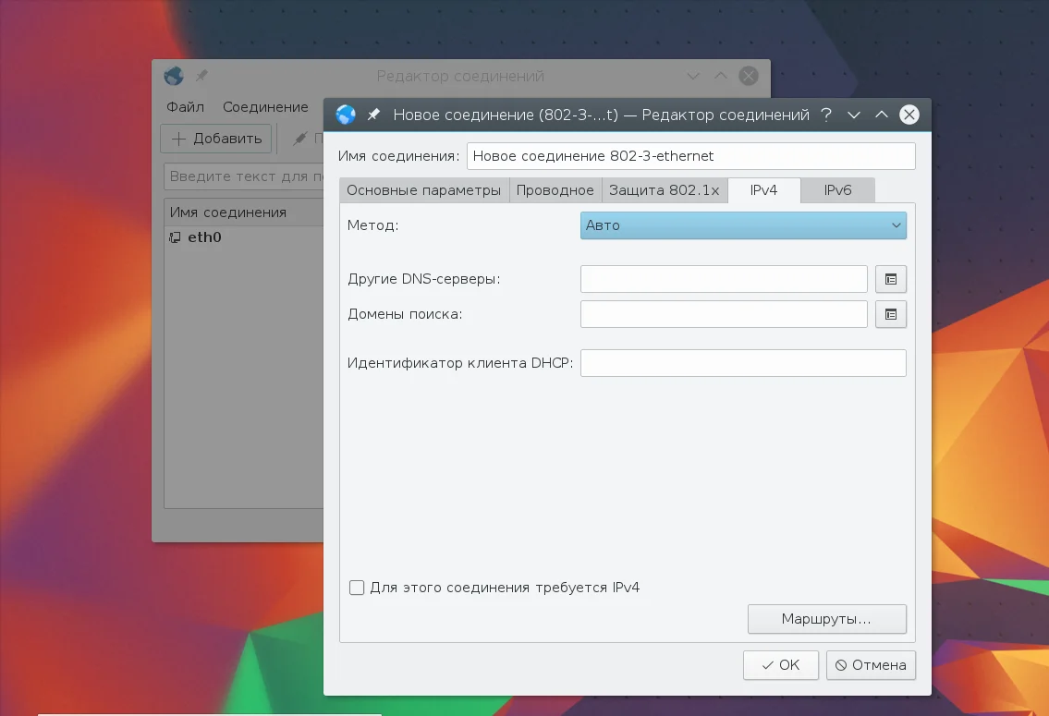Open Соединение menu in background window
Viewport: 1049px width, 716px height.
pos(265,107)
